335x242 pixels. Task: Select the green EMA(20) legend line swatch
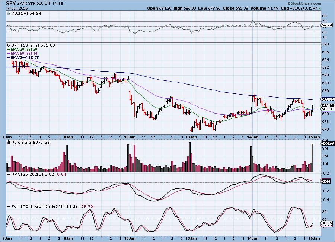(x=9, y=50)
